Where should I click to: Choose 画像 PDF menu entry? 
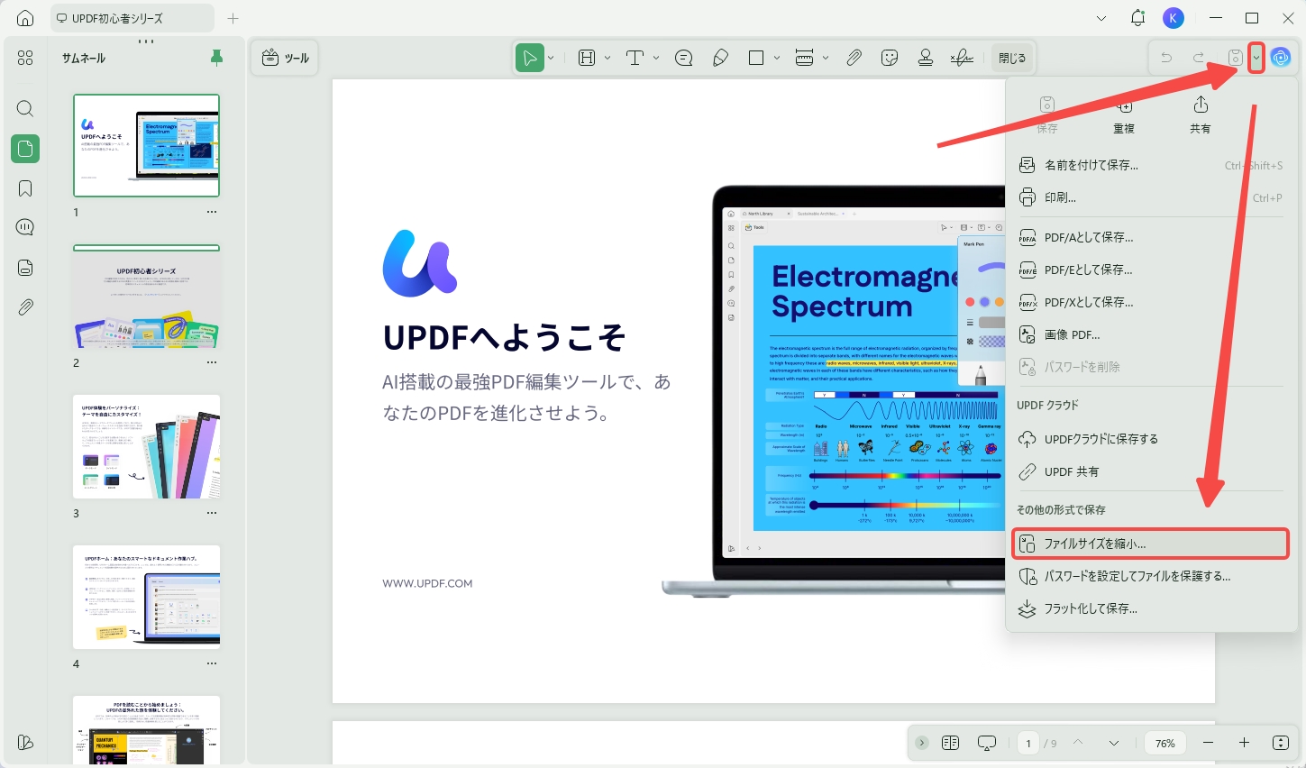pos(1151,334)
